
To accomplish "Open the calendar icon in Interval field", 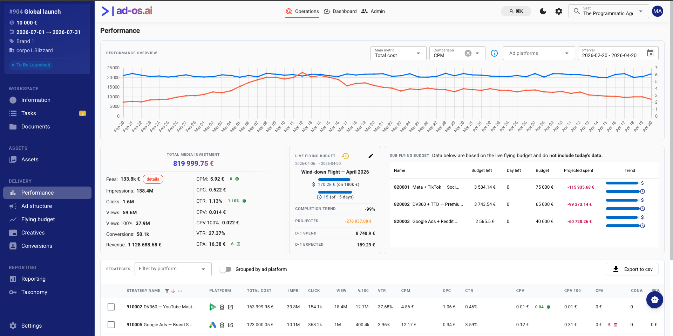I will tap(650, 53).
